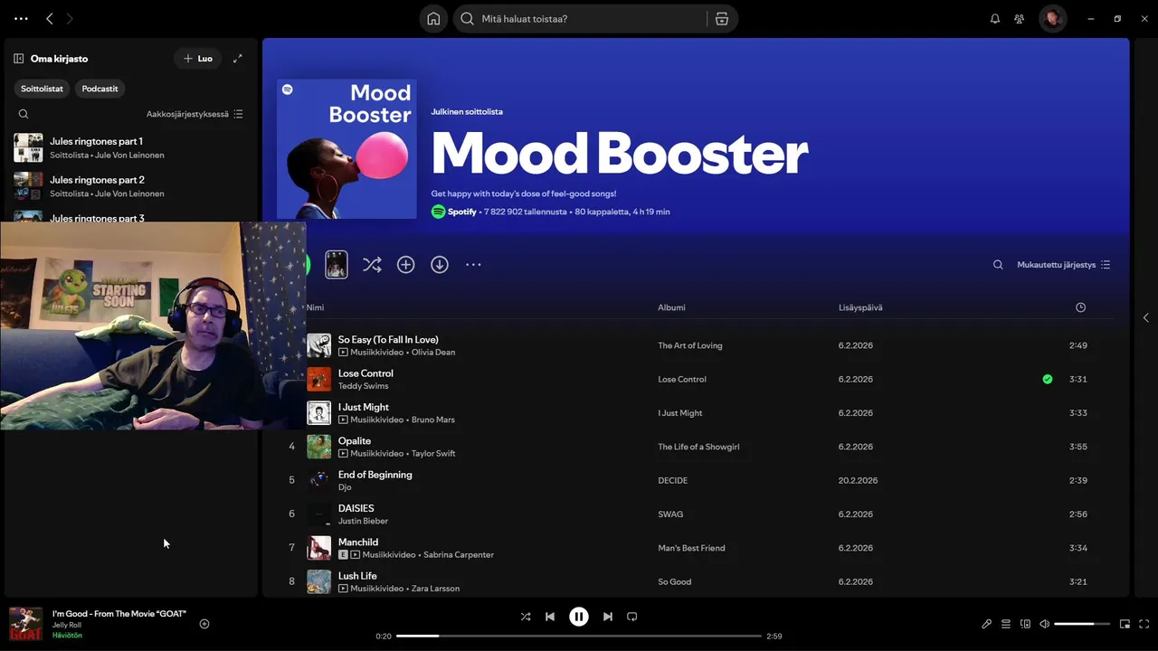
Task: Sort by the Lisäyspäivä column header
Action: pyautogui.click(x=860, y=307)
